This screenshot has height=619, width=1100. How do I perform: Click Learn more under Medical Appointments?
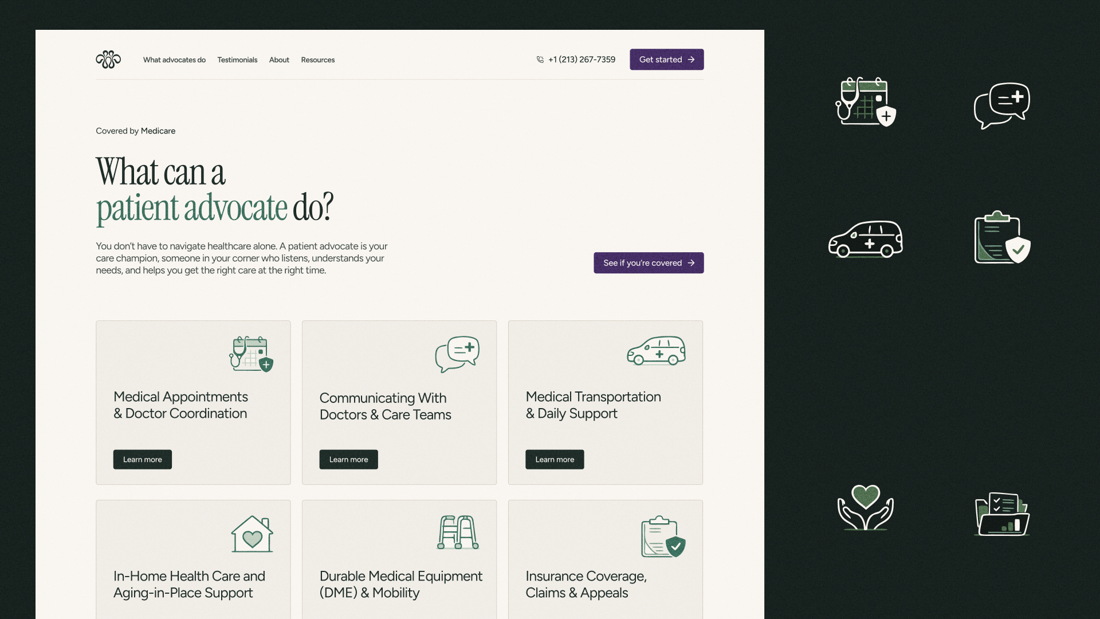143,460
